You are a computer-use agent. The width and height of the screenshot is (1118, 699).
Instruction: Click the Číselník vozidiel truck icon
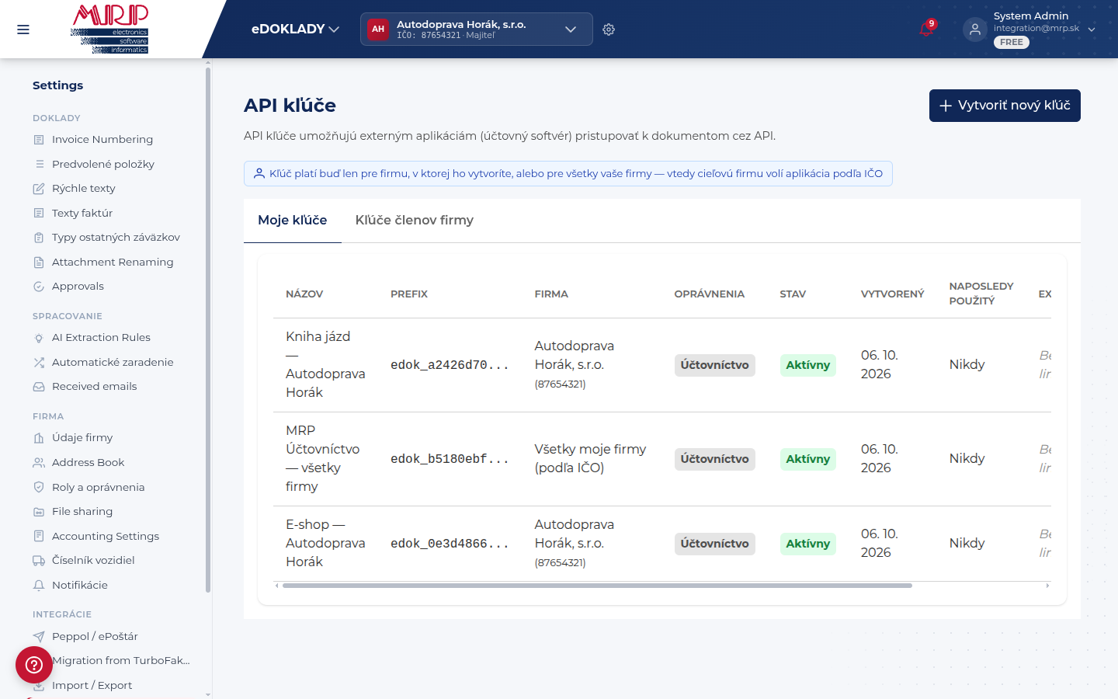pos(39,561)
